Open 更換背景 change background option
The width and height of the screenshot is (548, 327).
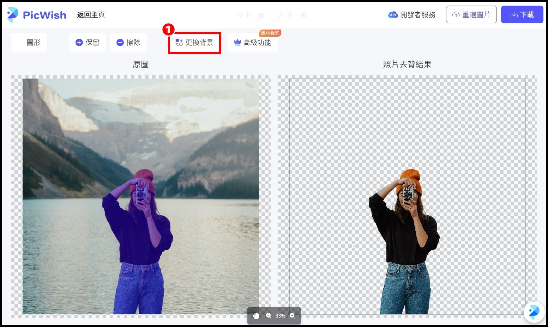(194, 43)
